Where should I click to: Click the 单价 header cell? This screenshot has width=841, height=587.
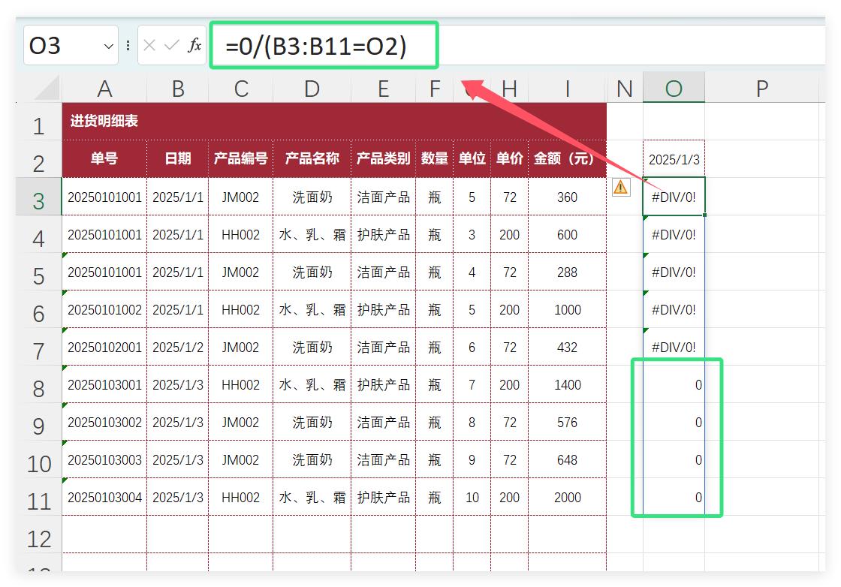(x=510, y=158)
